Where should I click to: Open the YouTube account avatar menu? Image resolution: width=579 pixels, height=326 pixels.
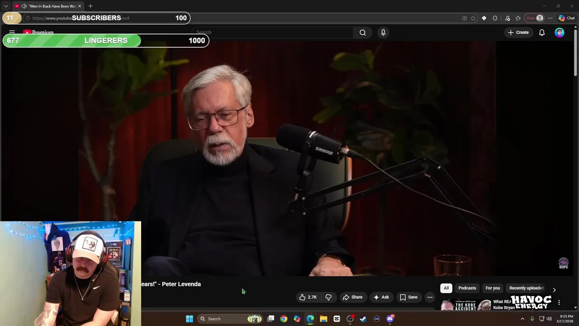tap(560, 33)
